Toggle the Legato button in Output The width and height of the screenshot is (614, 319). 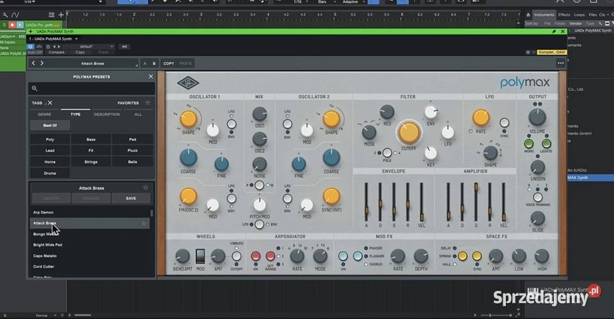point(546,143)
